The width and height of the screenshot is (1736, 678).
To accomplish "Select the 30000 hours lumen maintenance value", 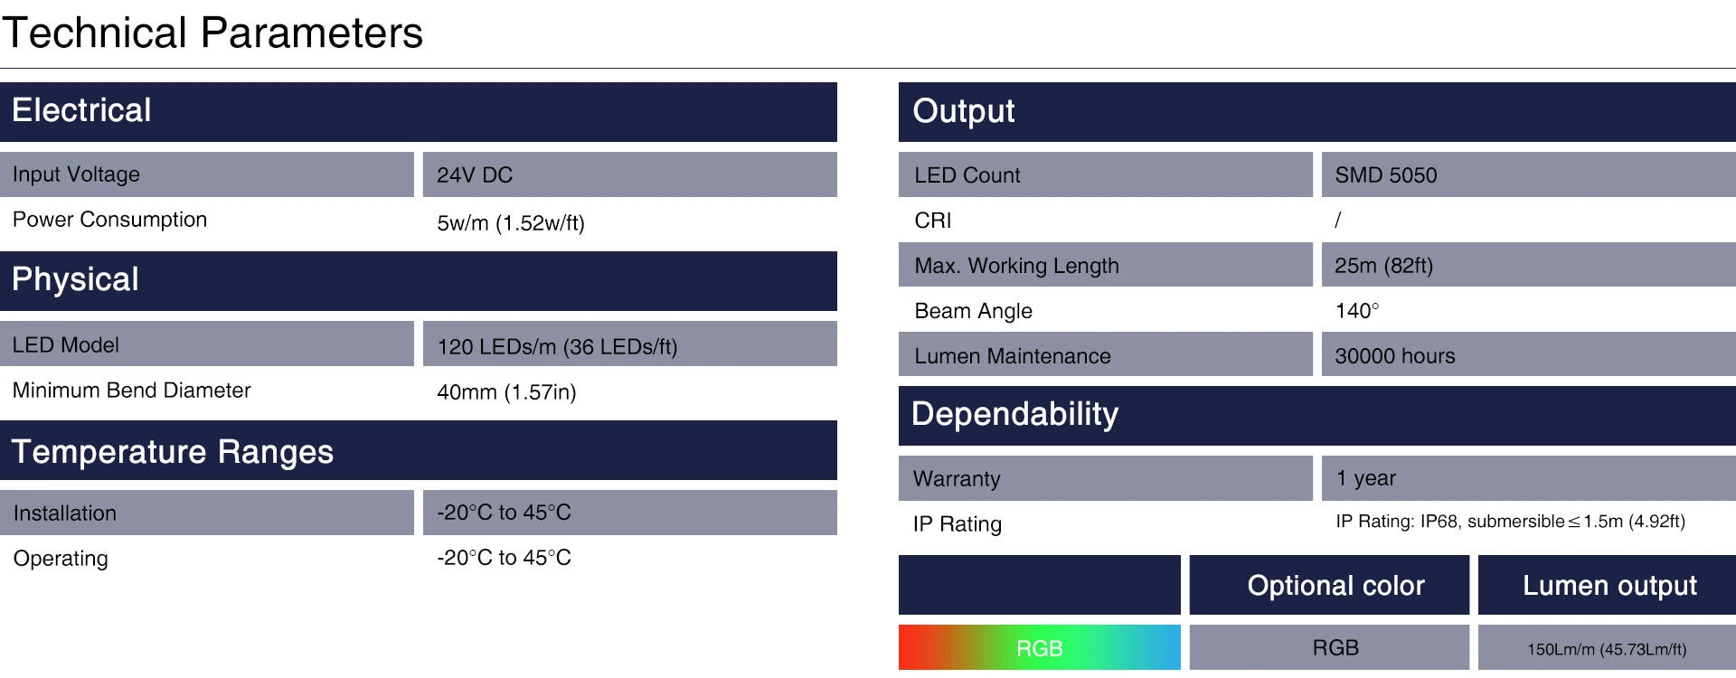I will pos(1394,356).
